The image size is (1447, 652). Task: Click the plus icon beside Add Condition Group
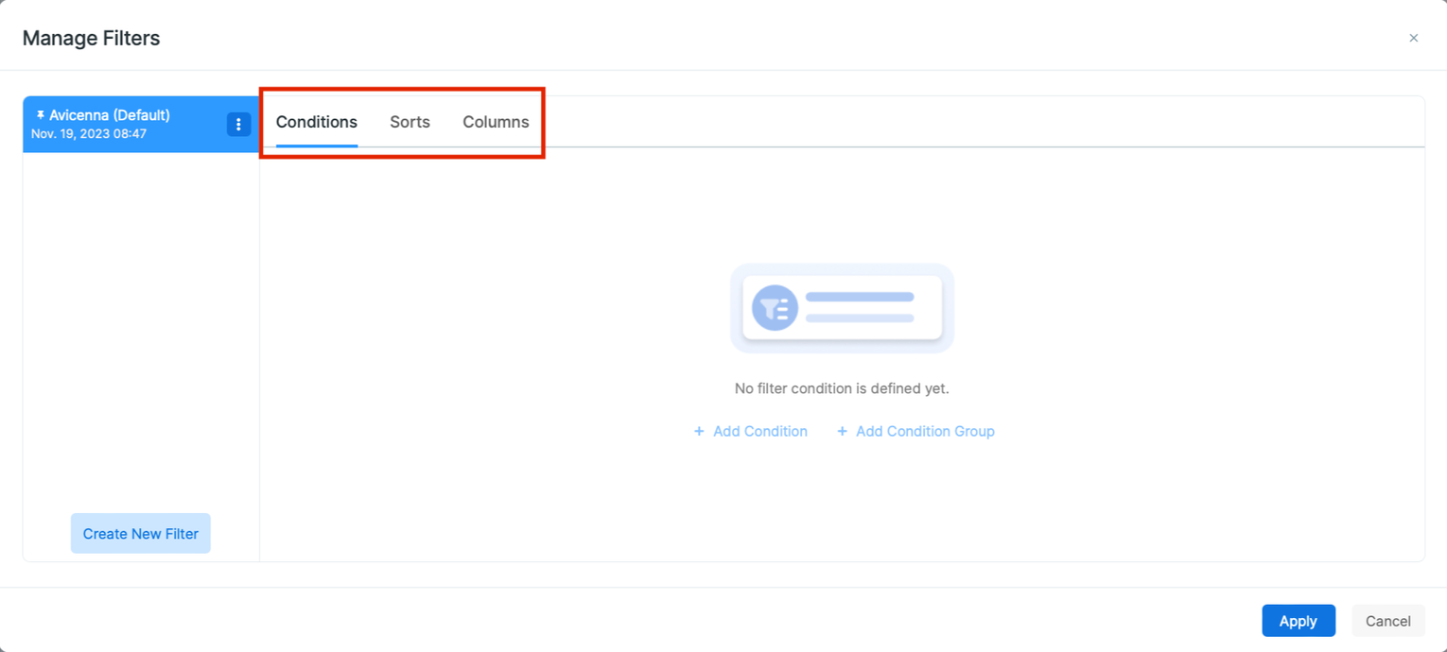[842, 431]
